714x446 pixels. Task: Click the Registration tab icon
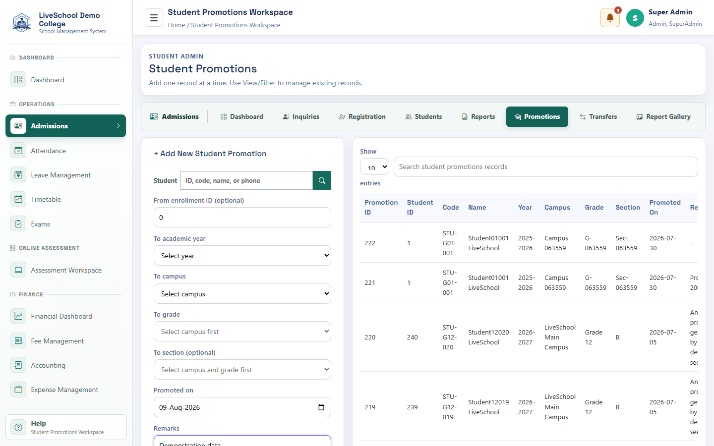point(342,117)
